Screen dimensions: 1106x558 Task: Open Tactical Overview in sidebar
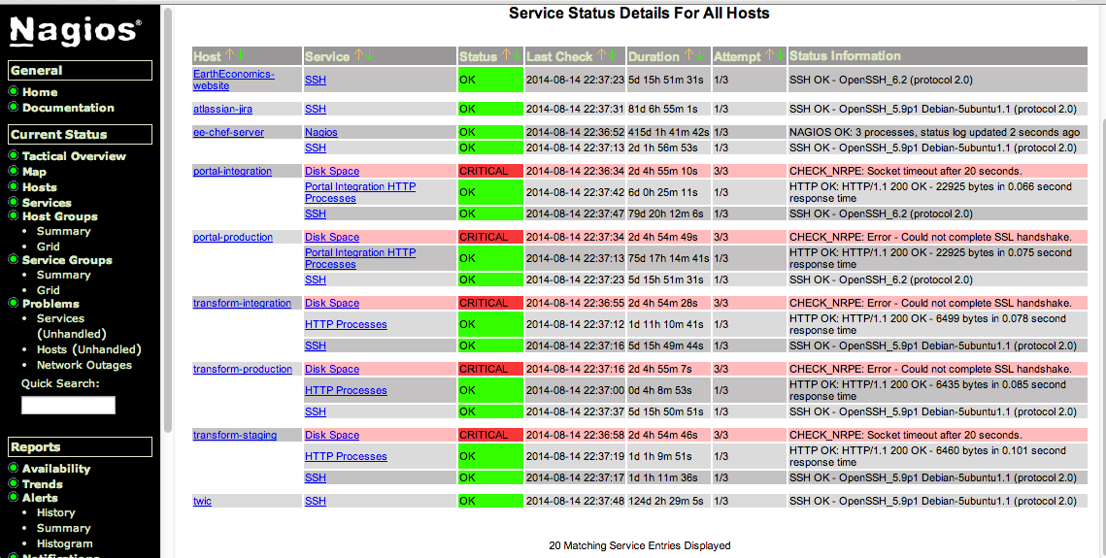[74, 156]
